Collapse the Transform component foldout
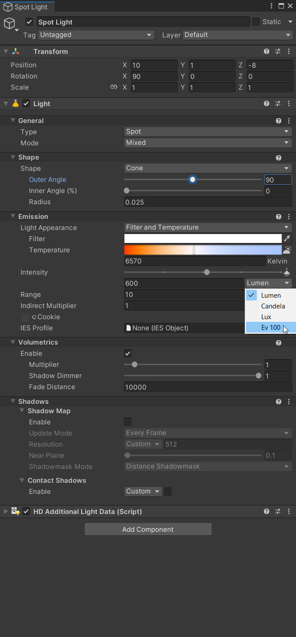The height and width of the screenshot is (637, 296). 6,52
